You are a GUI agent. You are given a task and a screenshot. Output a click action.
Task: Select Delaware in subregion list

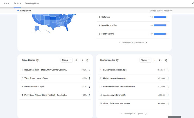point(106,17)
